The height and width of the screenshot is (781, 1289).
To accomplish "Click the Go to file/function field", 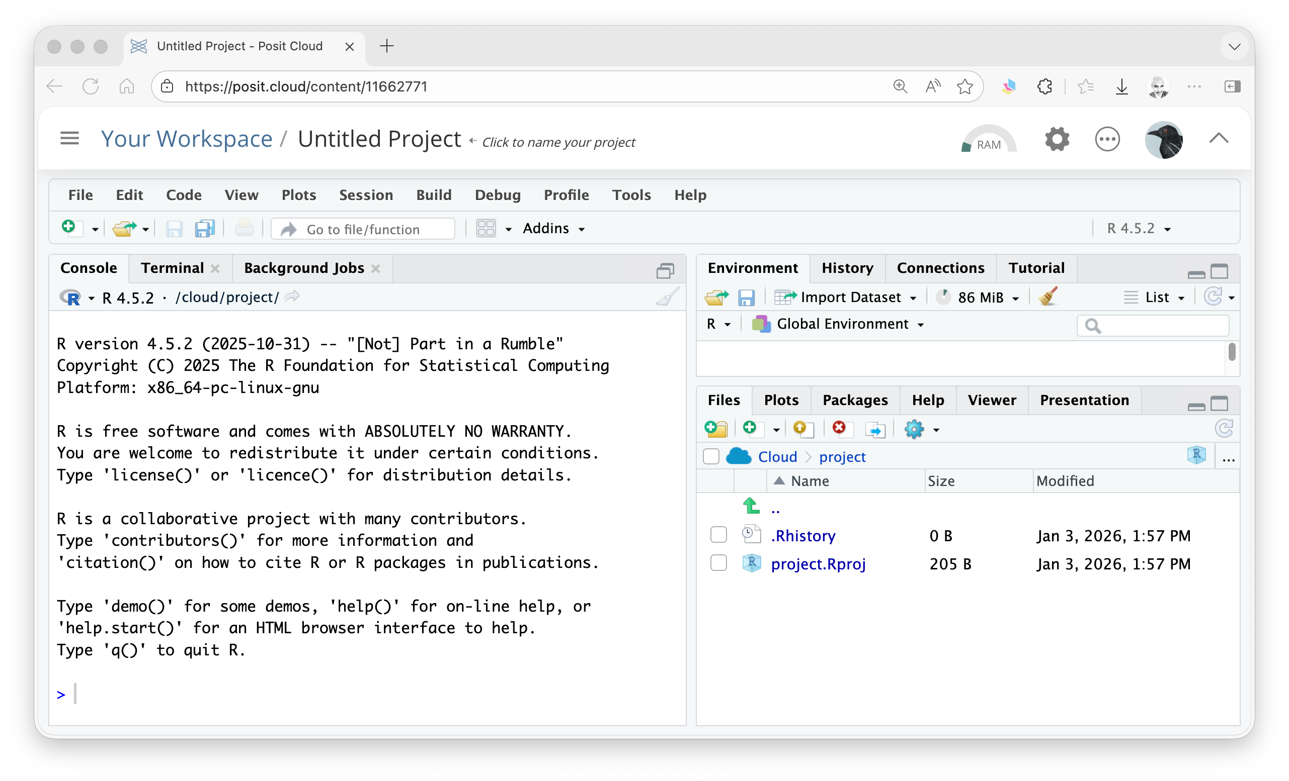I will coord(363,229).
